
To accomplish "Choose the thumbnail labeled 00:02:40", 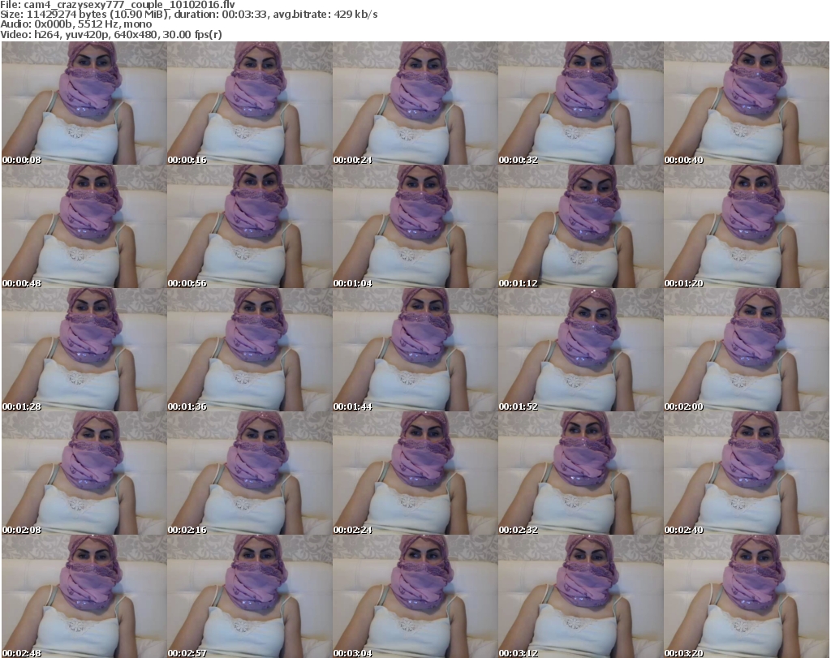I will pos(747,474).
